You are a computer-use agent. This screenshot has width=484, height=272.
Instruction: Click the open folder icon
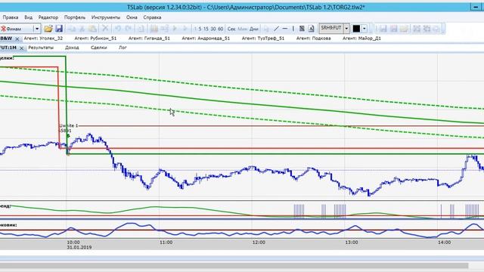tap(48, 29)
